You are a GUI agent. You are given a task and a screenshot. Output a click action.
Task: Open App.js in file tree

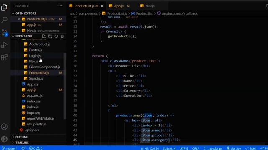tap(32, 90)
